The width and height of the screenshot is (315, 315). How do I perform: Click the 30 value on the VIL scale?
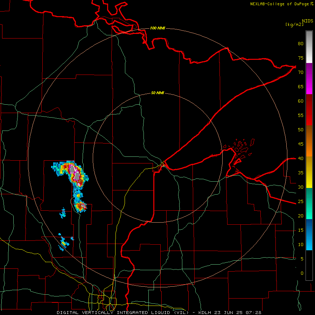pyautogui.click(x=301, y=187)
